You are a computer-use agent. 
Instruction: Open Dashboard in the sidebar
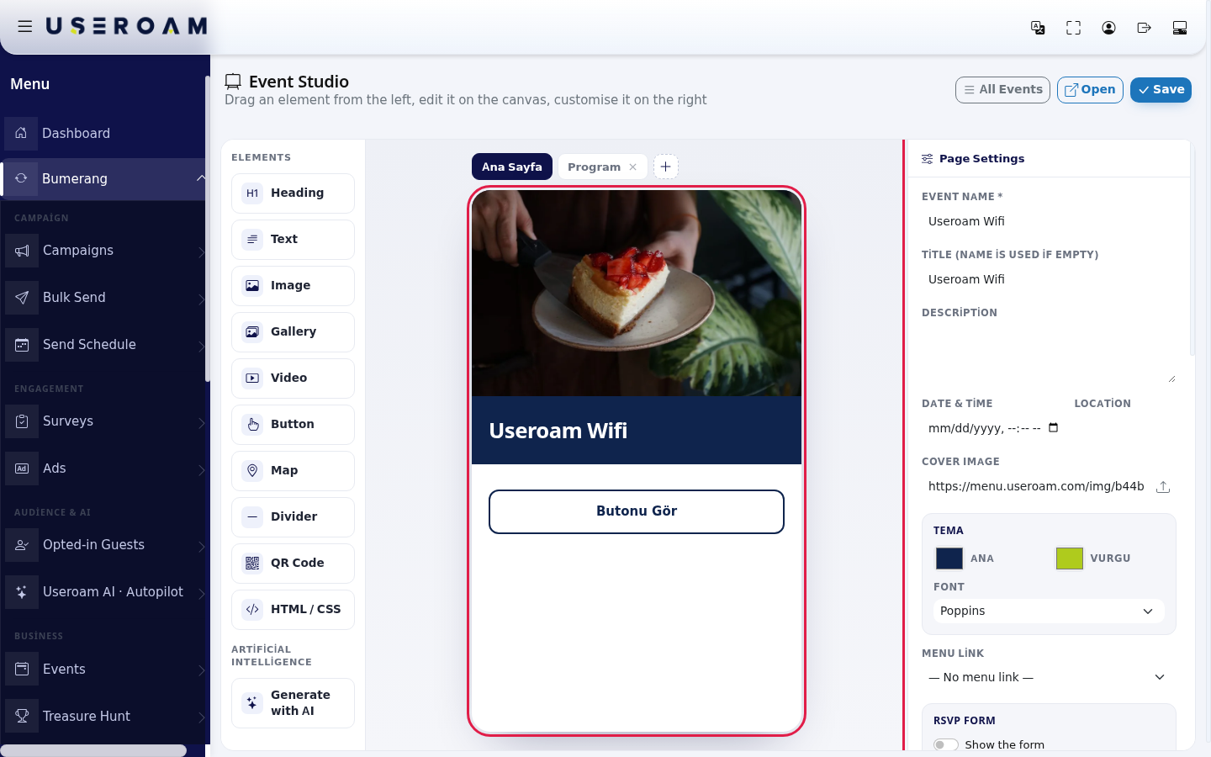[x=104, y=133]
